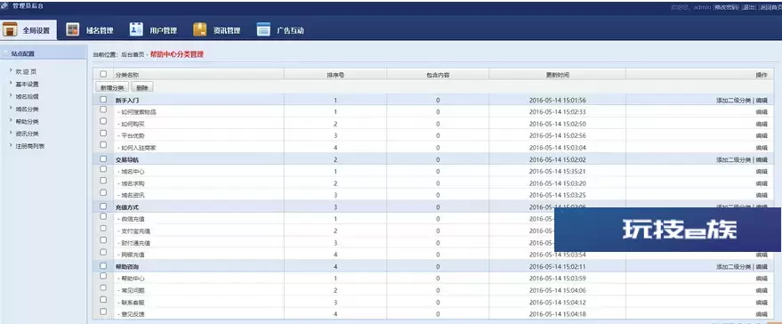This screenshot has width=782, height=324.
Task: Click the 广告互动 calendar icon
Action: 263,29
